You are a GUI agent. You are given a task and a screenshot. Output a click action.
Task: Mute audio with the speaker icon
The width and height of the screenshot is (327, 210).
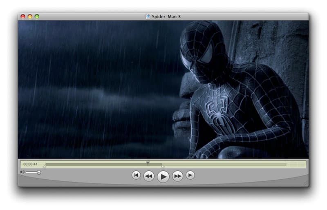(22, 172)
